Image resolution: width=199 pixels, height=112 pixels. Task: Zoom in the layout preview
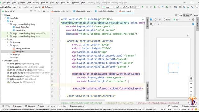(191, 84)
